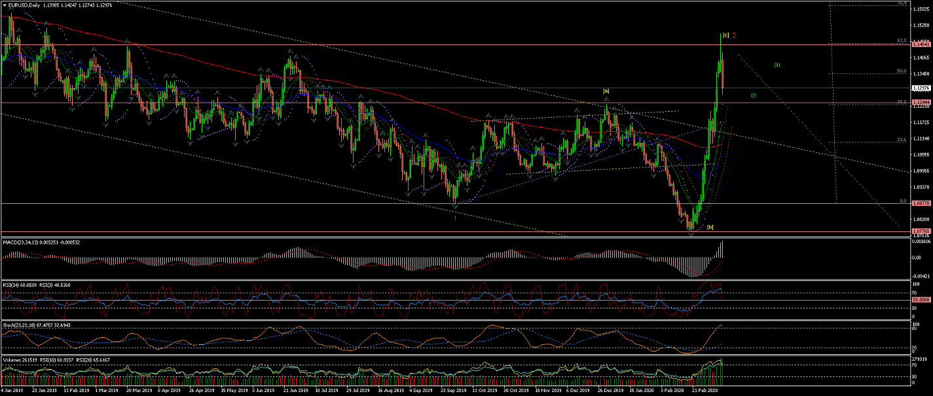Select the yellow [b] wave label at the chart low

point(710,227)
